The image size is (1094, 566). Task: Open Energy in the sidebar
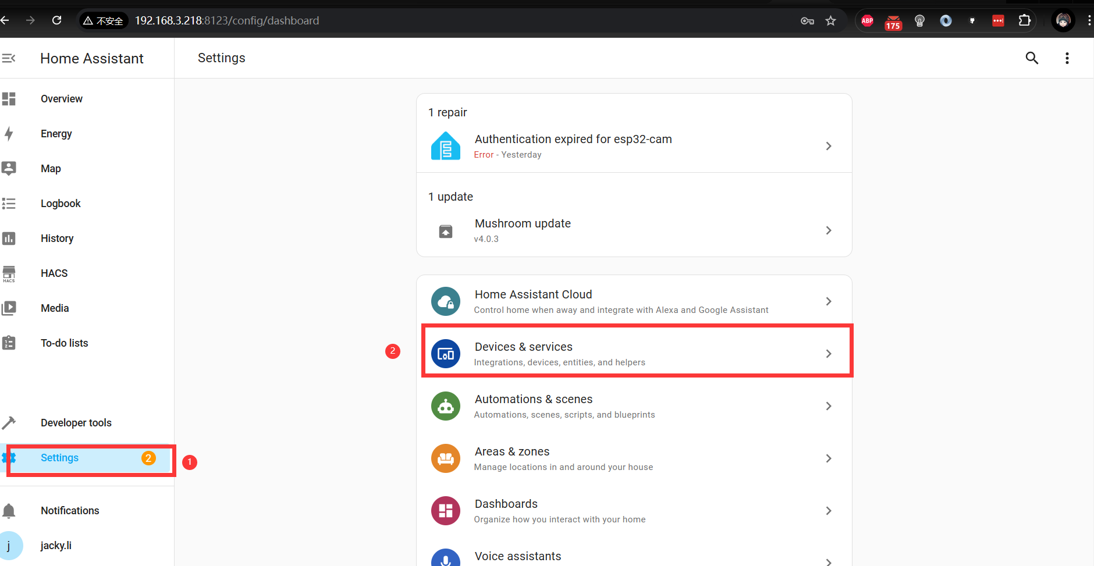pyautogui.click(x=86, y=134)
